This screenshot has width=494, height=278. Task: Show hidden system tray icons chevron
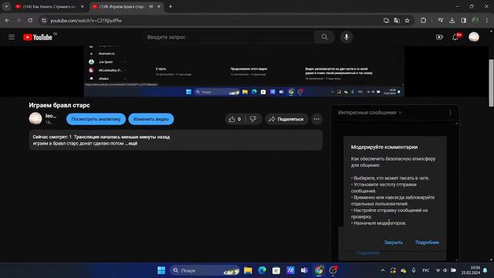coord(383,270)
